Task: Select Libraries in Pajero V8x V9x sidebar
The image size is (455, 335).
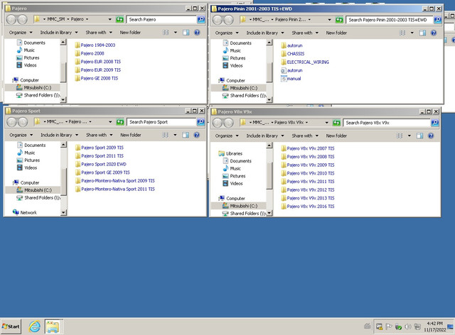Action: coord(230,153)
